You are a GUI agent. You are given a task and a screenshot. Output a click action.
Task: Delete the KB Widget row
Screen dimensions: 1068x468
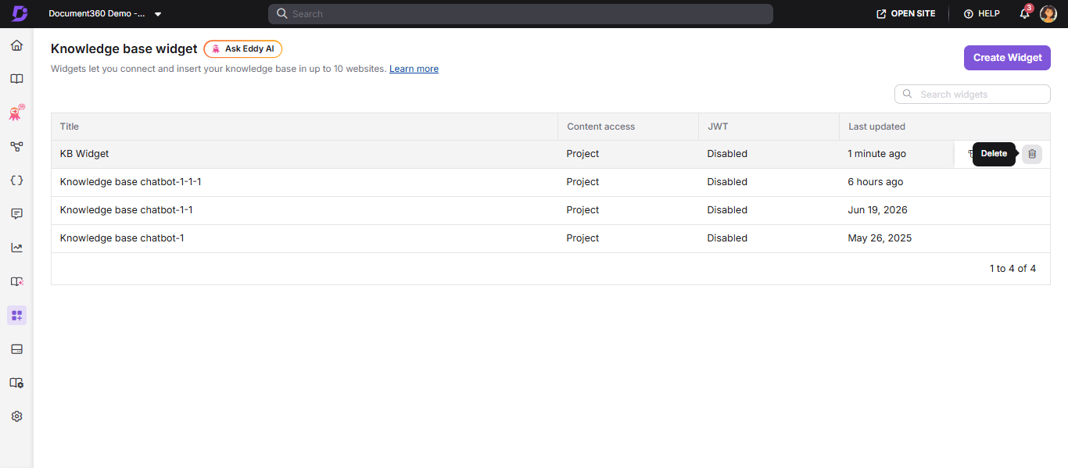tap(1031, 154)
